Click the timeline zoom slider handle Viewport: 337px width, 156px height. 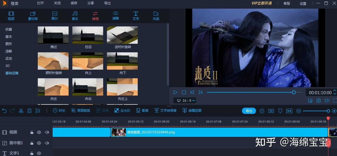(328, 111)
